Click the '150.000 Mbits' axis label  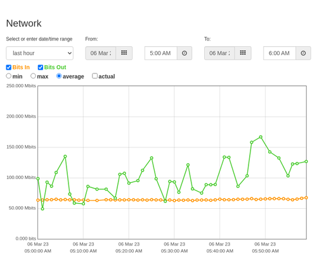21,147
